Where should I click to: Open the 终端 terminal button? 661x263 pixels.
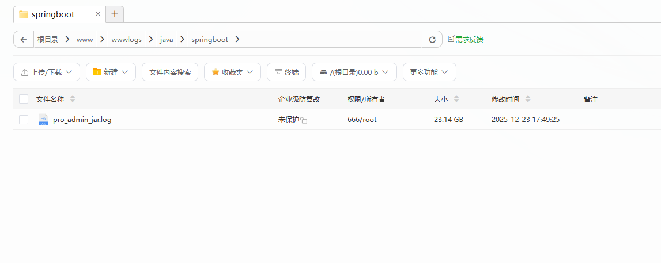286,72
